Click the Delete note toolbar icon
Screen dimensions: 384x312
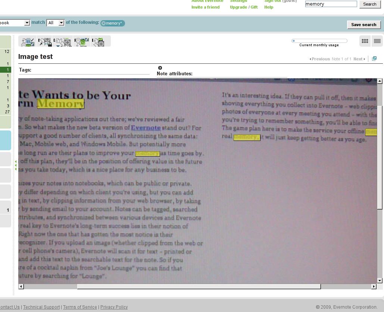tap(62, 42)
